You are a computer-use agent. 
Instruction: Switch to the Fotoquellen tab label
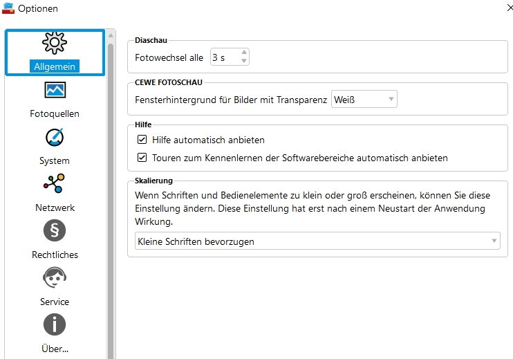pyautogui.click(x=55, y=113)
